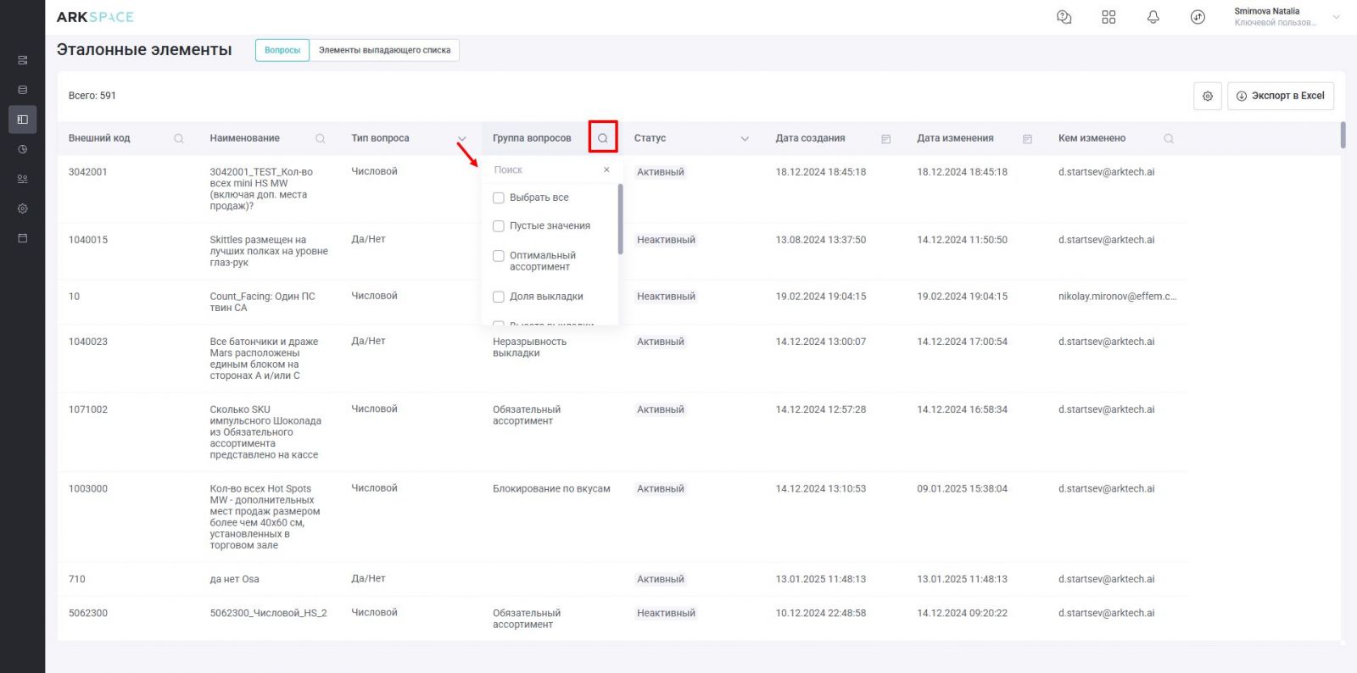
Task: Switch to the Вопросы tab
Action: [x=282, y=50]
